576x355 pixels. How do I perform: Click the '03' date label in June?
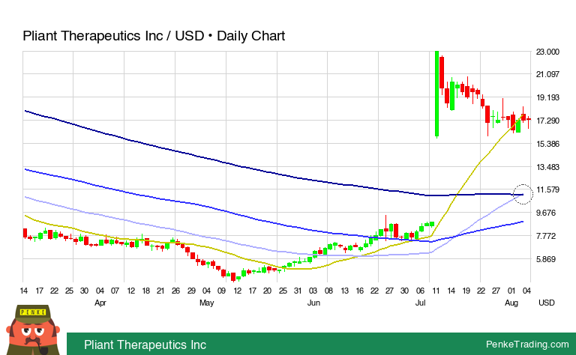[x=313, y=291]
